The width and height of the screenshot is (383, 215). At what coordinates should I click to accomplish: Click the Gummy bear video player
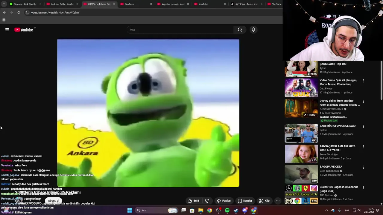(148, 113)
